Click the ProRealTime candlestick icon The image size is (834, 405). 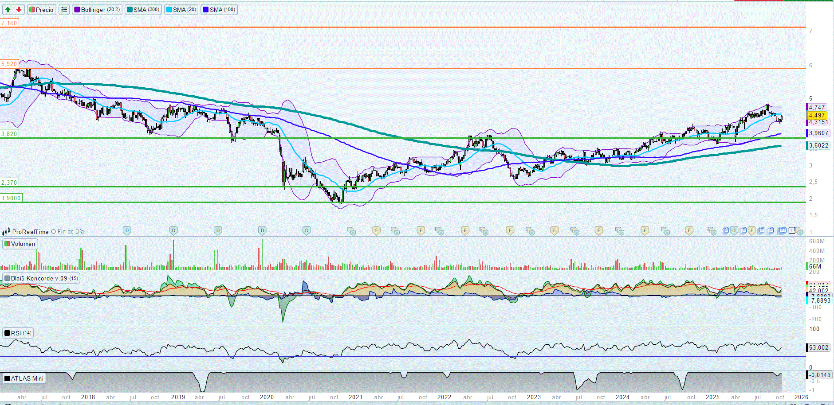6,232
